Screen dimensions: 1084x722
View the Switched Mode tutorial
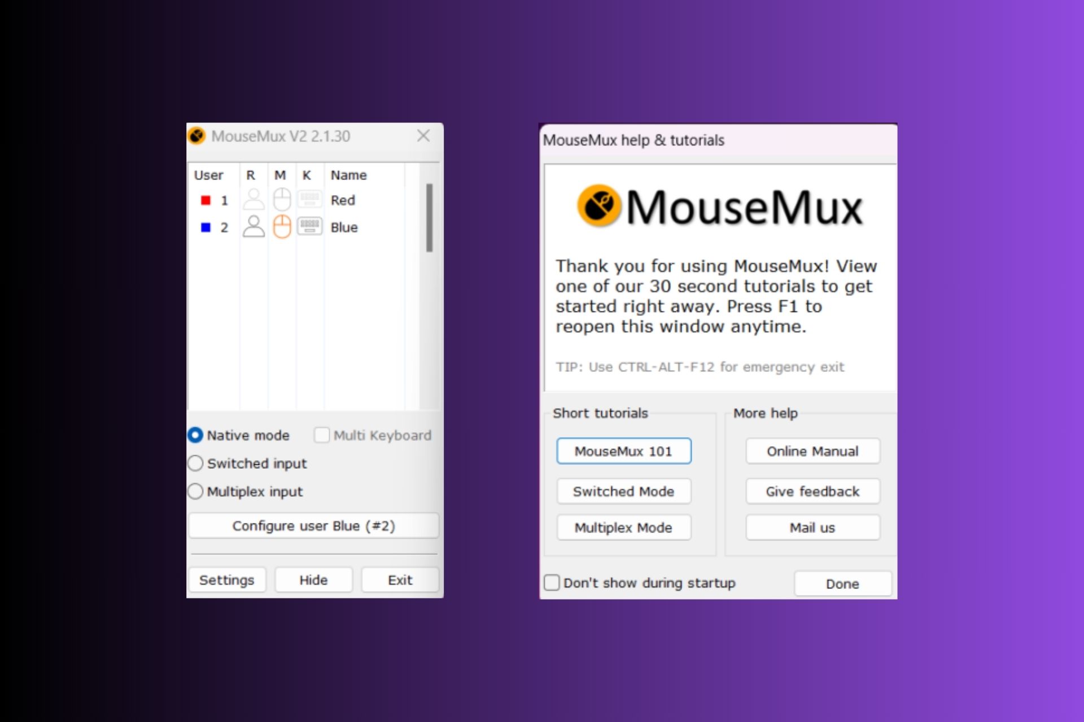pyautogui.click(x=624, y=491)
